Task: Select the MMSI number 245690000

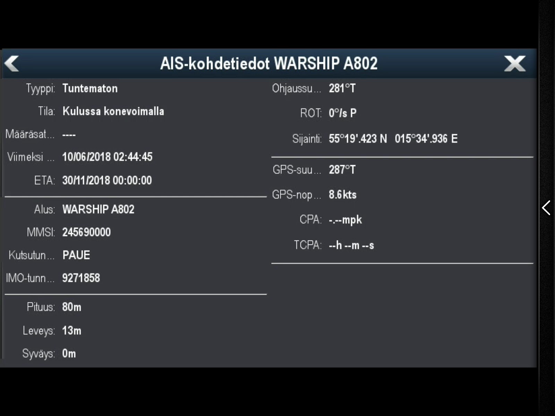Action: [x=86, y=232]
